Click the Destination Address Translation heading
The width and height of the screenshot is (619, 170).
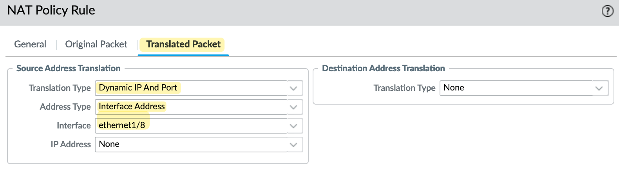click(383, 68)
